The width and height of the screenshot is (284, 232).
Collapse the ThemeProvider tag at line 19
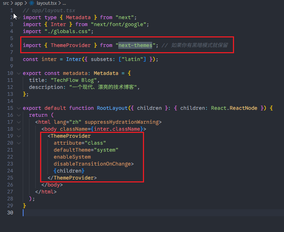pyautogui.click(x=18, y=136)
